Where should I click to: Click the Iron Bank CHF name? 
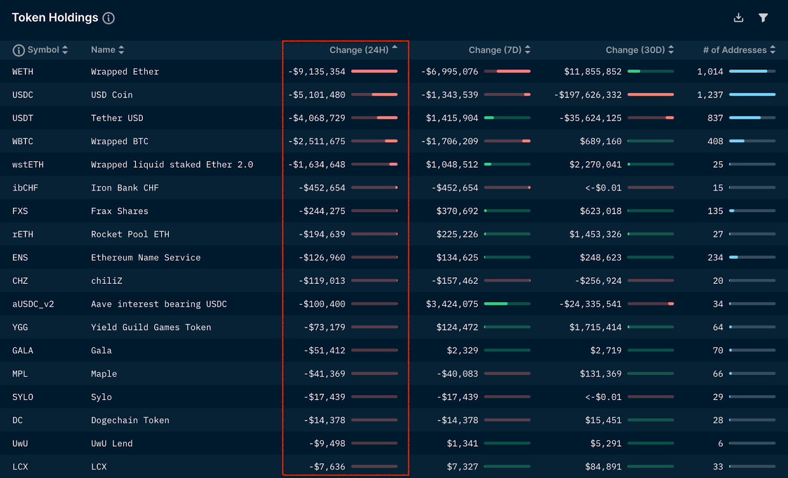click(x=125, y=188)
